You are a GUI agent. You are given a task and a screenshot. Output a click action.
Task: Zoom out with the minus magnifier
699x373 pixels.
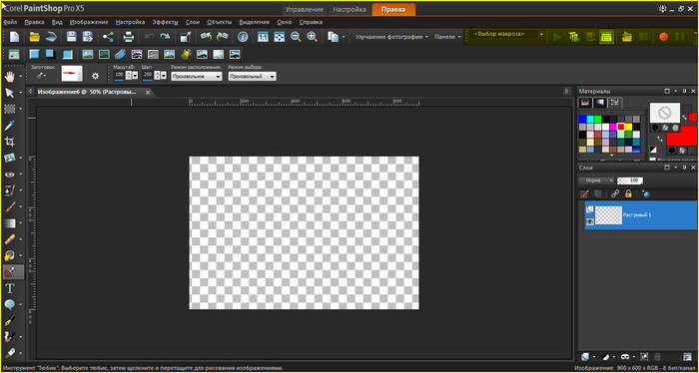click(x=296, y=37)
